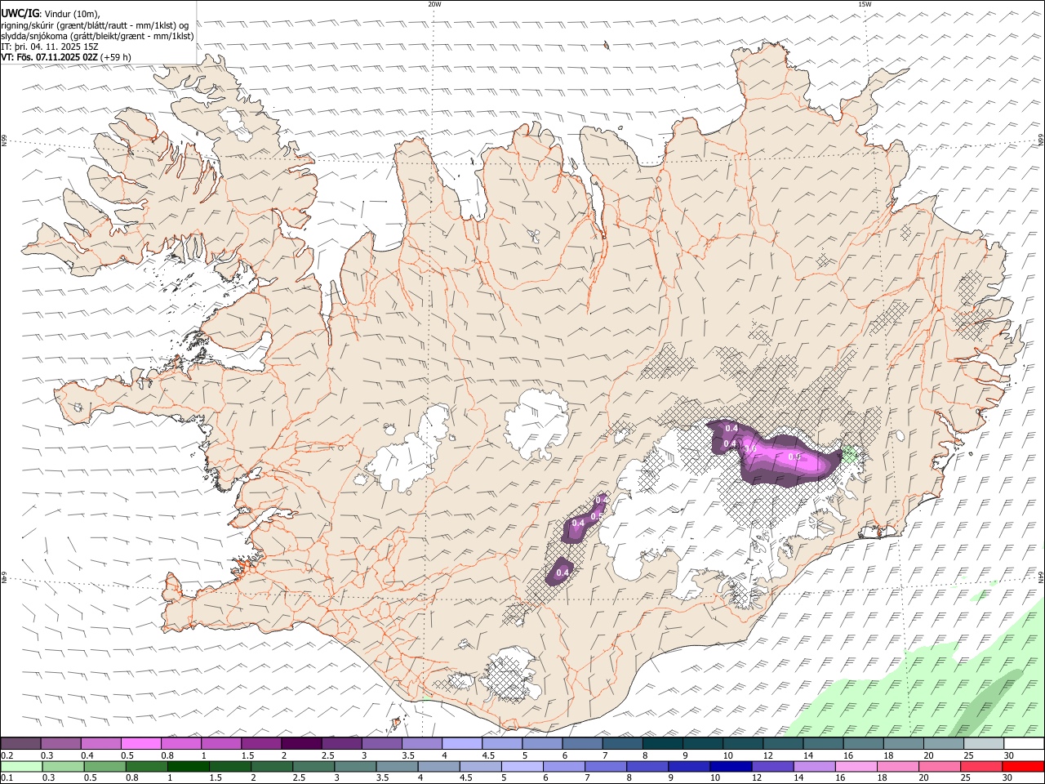This screenshot has width=1045, height=784.
Task: Click the 15W longitude label
Action: (865, 4)
